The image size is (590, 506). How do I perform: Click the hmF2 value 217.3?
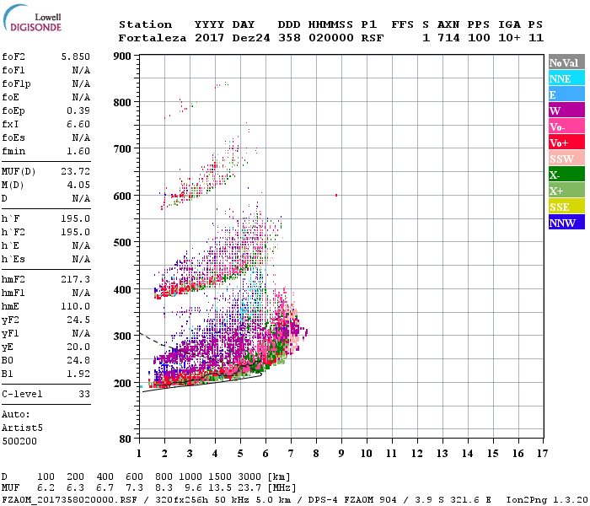click(x=75, y=279)
